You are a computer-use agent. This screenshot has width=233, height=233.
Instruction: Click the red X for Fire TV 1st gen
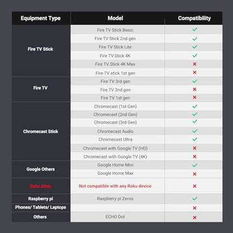194,97
